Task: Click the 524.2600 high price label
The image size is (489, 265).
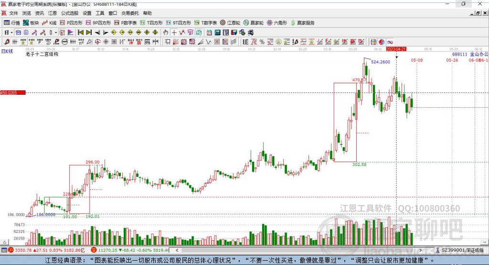Action: 381,62
